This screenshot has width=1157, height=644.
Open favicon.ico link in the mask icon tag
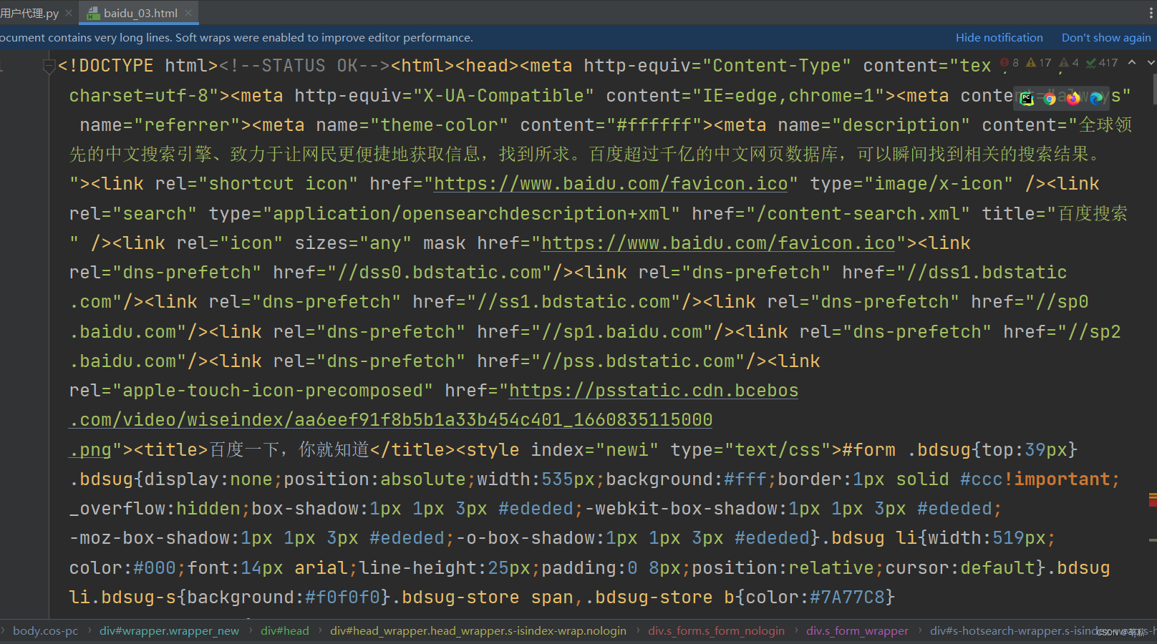(x=718, y=243)
